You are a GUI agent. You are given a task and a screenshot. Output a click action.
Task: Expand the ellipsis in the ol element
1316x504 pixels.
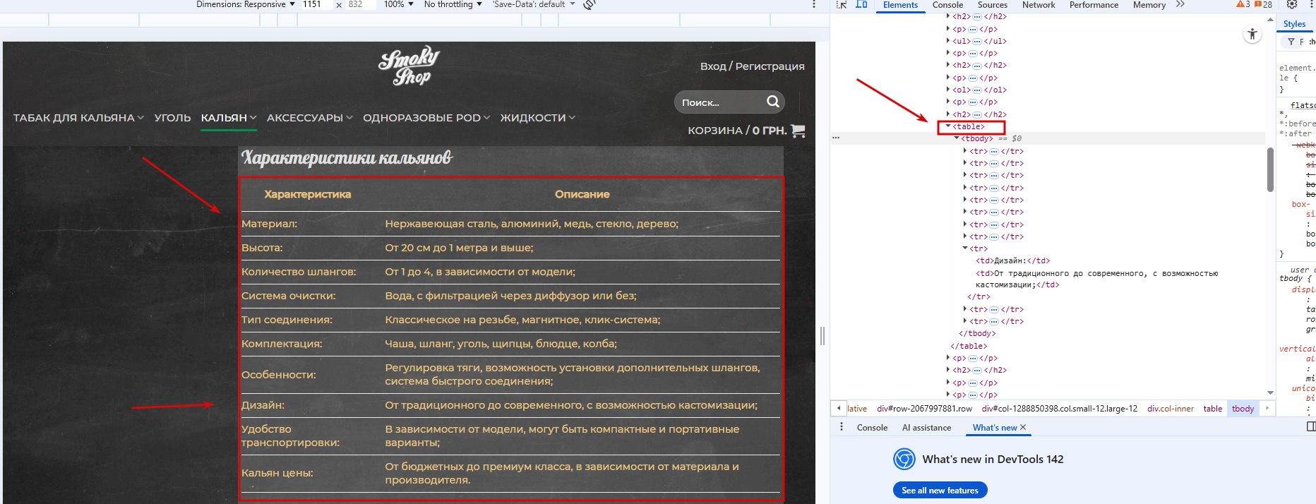(x=977, y=90)
